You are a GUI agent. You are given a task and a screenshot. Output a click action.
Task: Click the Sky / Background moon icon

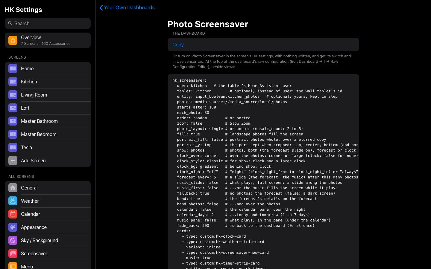click(x=13, y=240)
